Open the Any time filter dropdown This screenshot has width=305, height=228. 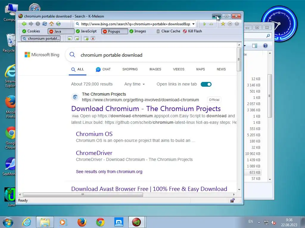pos(135,84)
